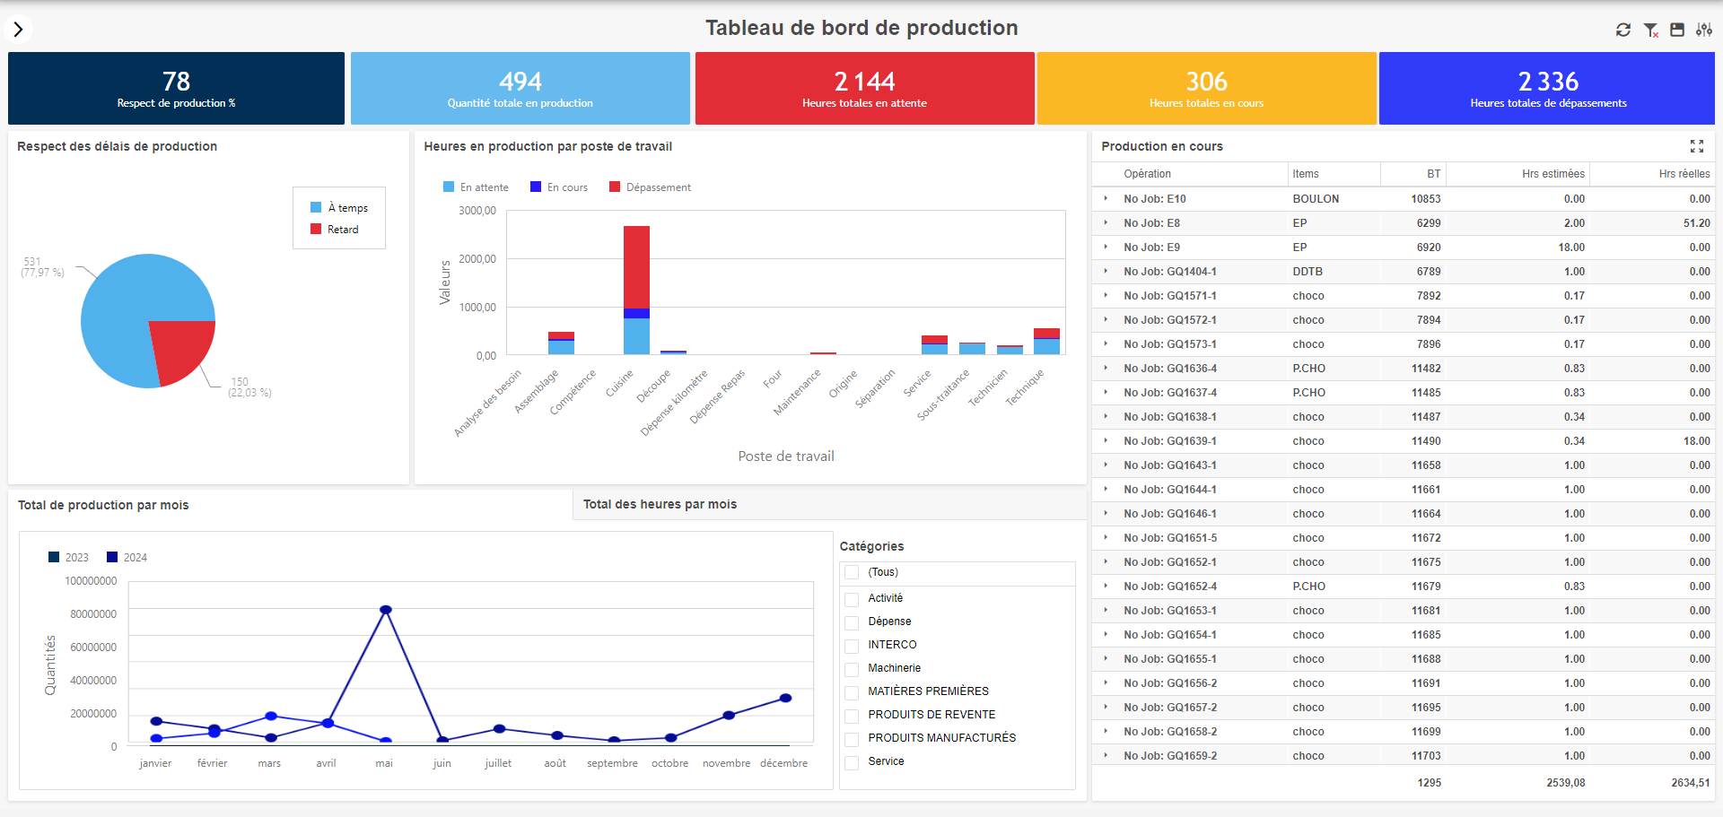1723x817 pixels.
Task: Click the BOULON item cell
Action: tap(1316, 199)
